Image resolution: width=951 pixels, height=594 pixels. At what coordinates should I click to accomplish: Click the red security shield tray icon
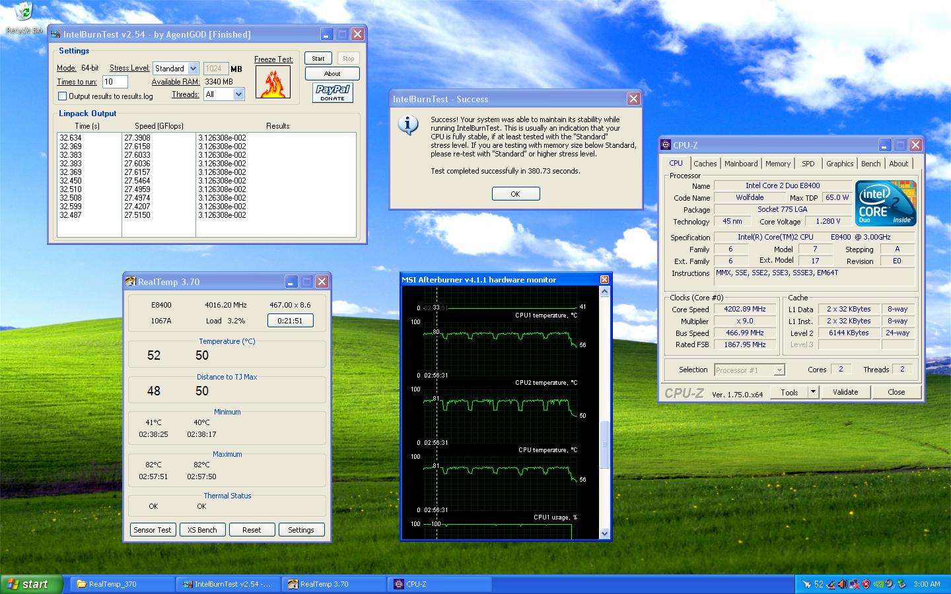[866, 584]
